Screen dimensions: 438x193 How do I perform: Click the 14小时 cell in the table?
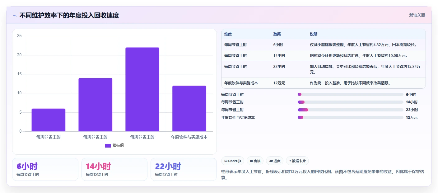279,55
